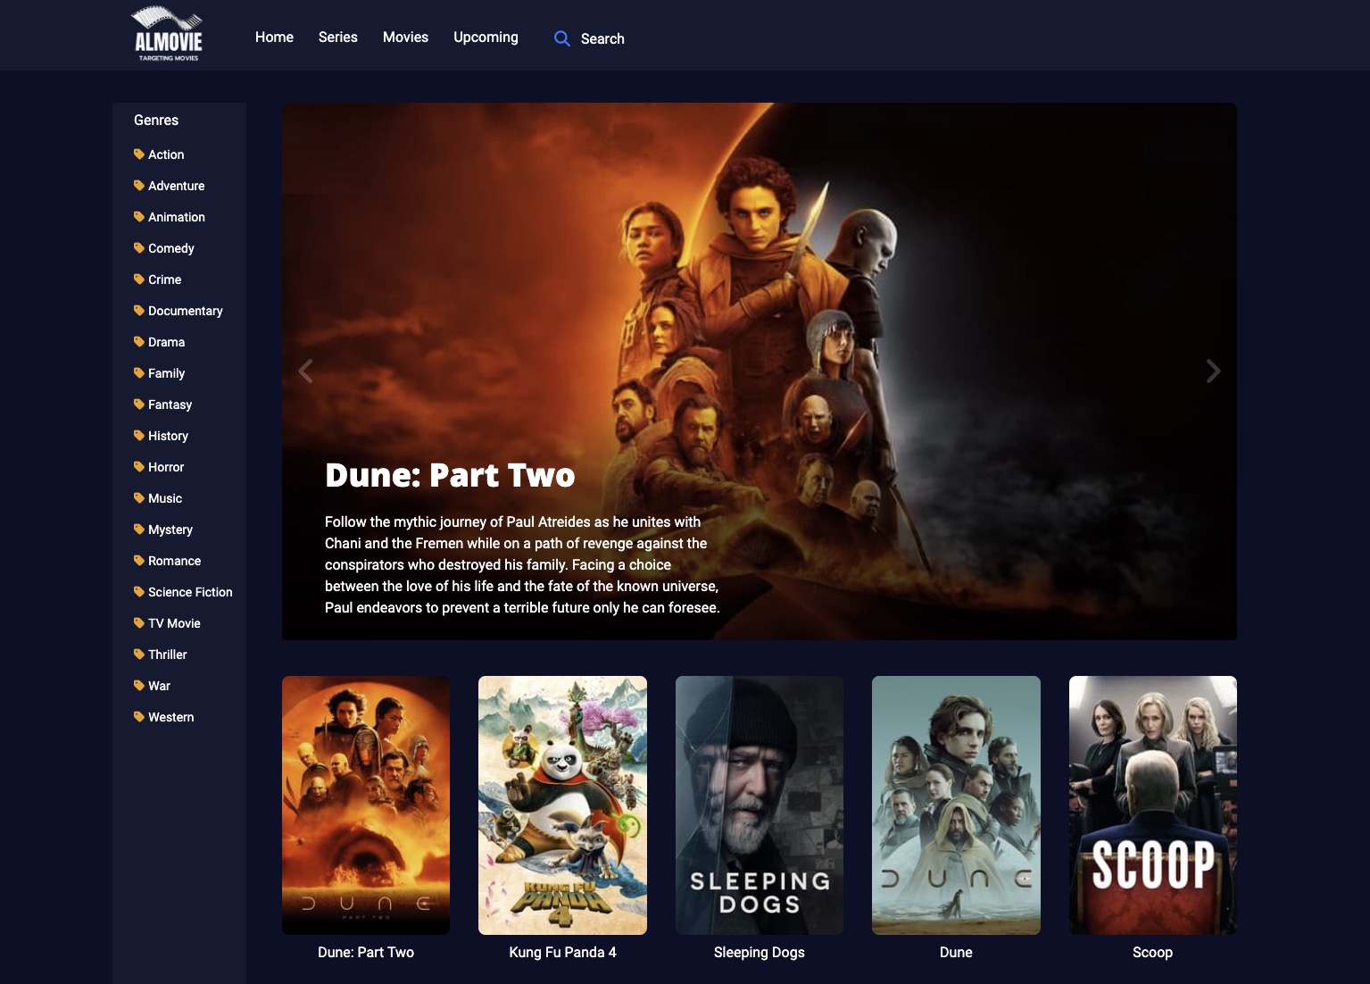Choose the Fantasy genre
The height and width of the screenshot is (984, 1370).
point(170,404)
